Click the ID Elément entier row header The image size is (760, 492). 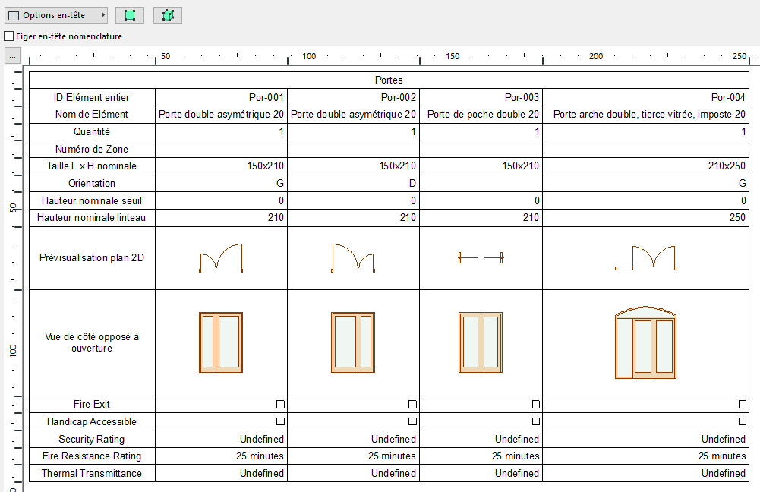92,97
